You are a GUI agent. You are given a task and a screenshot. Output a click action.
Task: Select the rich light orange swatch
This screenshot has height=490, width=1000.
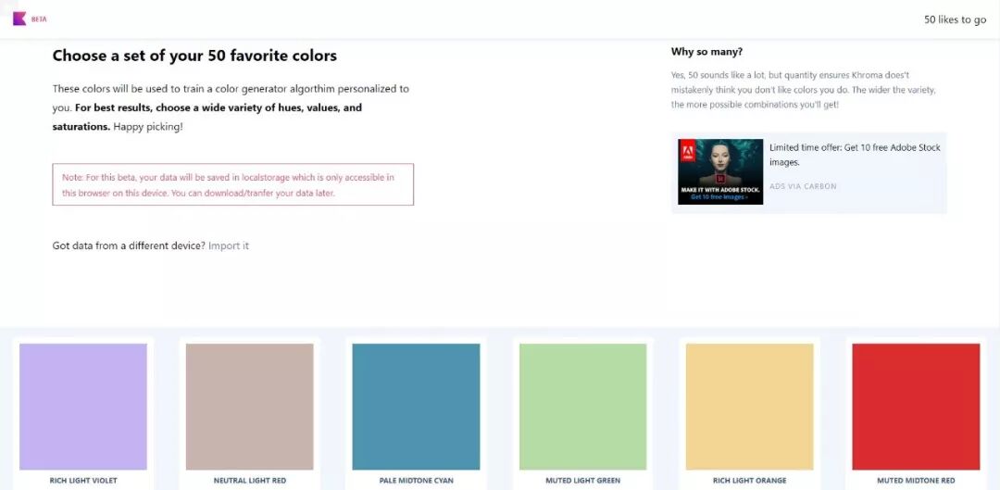749,407
